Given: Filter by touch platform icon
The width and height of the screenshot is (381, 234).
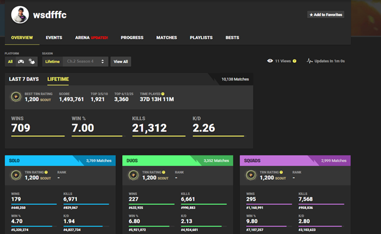Looking at the screenshot, I should coord(32,62).
